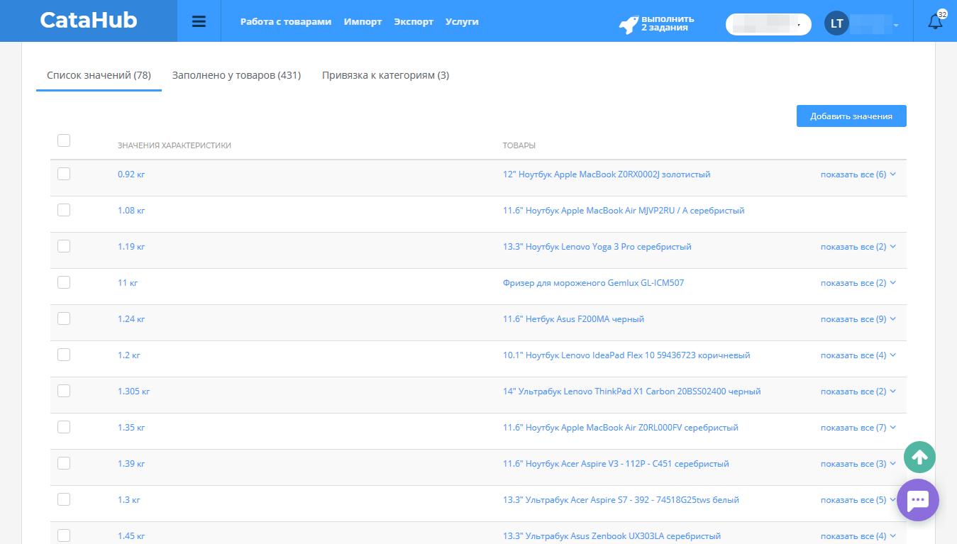Open MacBook Air Z0RL000FV product link
957x544 pixels.
pyautogui.click(x=621, y=428)
